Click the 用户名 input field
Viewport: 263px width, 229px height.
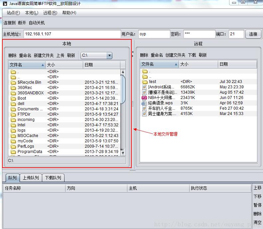point(154,34)
